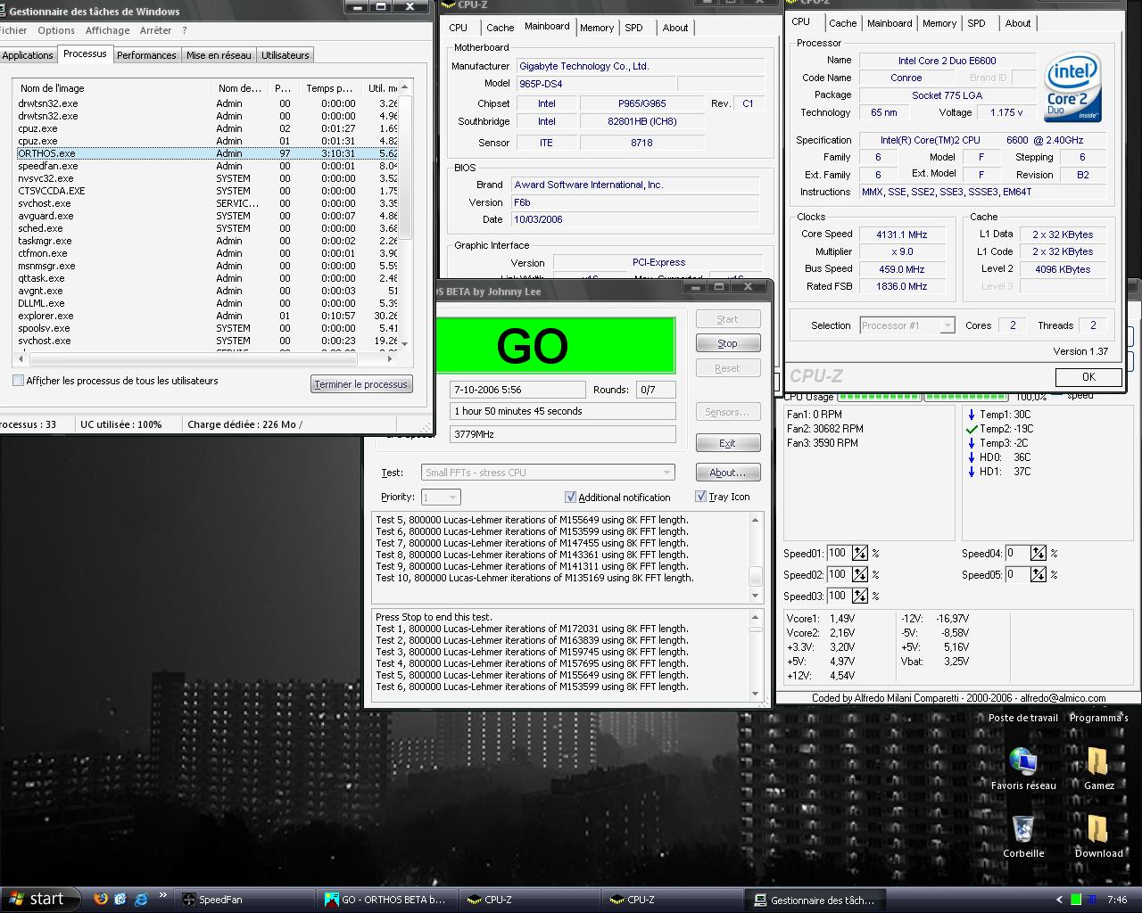Image resolution: width=1142 pixels, height=913 pixels.
Task: Enable Afficher les processus de tous les utilisateurs
Action: click(x=19, y=381)
